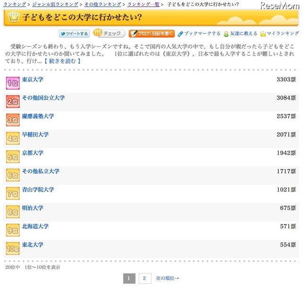The image size is (302, 290).
Task: Click the 1位 rank badge
Action: coord(13,83)
